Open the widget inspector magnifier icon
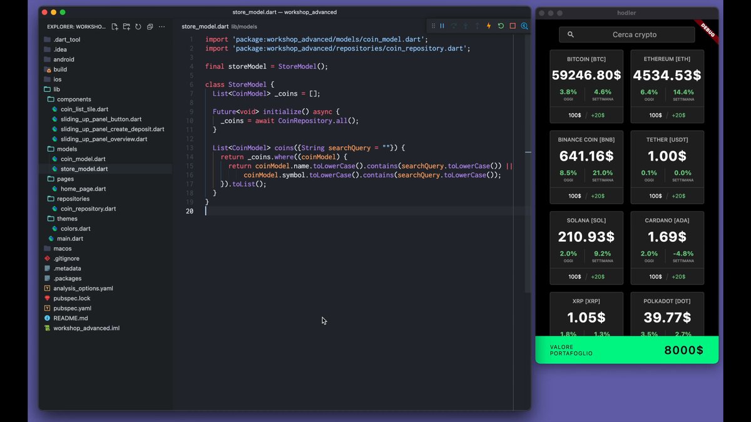Image resolution: width=751 pixels, height=422 pixels. coord(524,26)
